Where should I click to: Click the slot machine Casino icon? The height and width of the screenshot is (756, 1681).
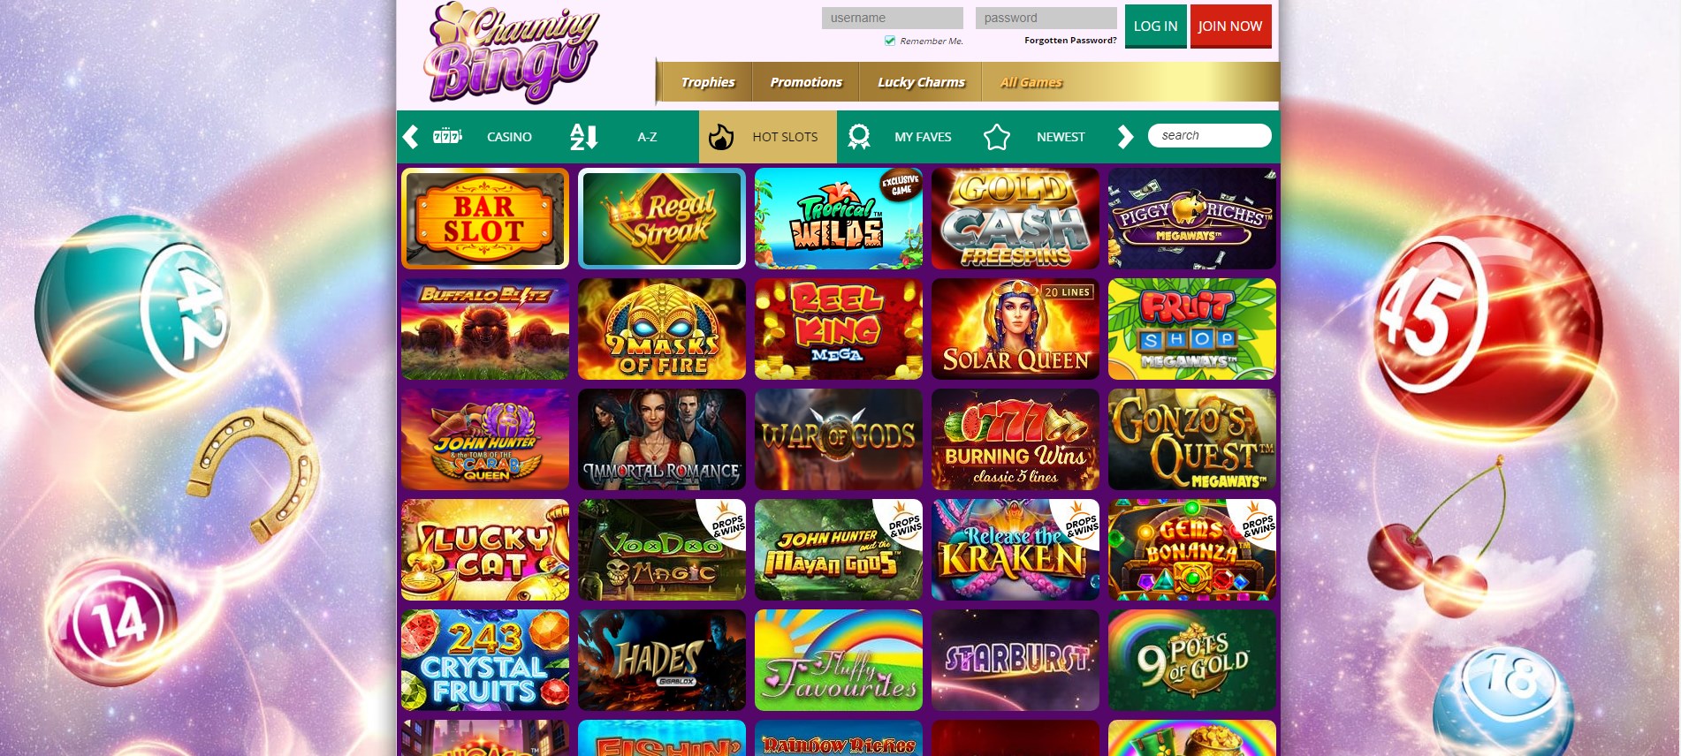[447, 136]
